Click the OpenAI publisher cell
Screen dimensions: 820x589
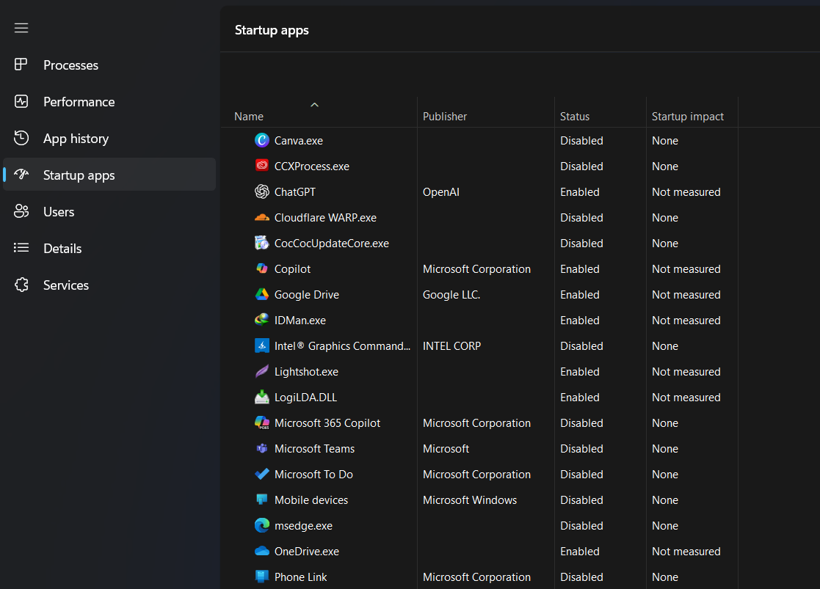tap(441, 191)
